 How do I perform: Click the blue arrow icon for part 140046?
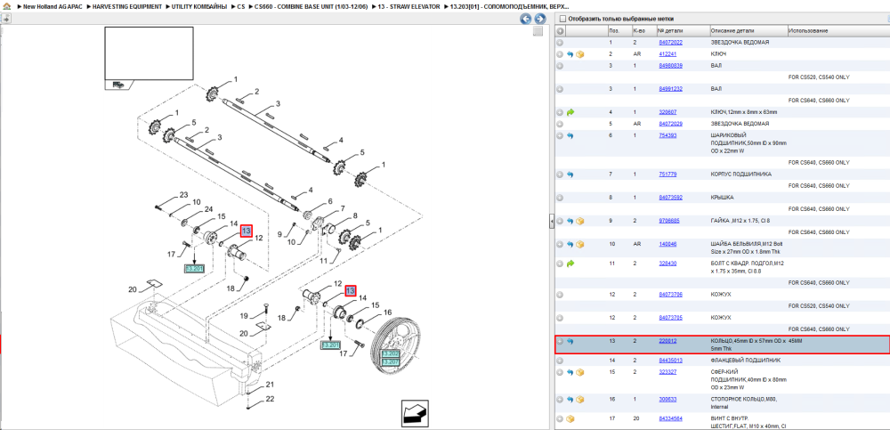(x=570, y=244)
